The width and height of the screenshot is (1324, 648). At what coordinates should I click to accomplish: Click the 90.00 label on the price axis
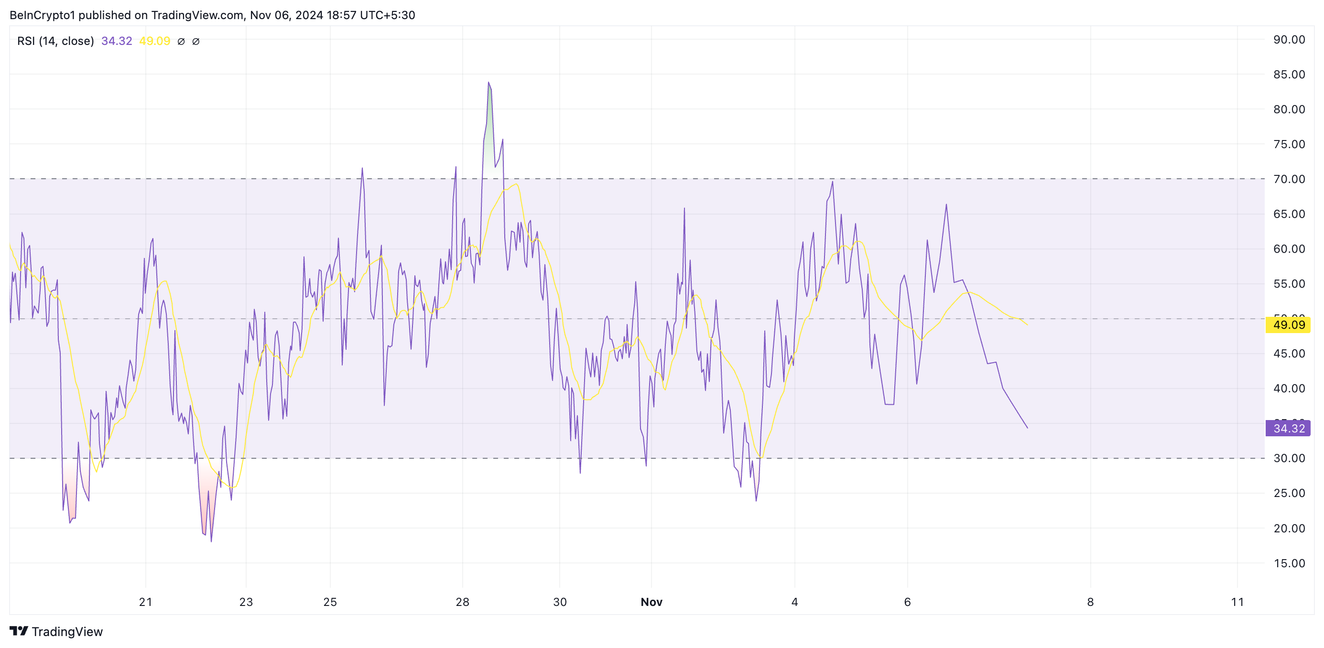1289,40
